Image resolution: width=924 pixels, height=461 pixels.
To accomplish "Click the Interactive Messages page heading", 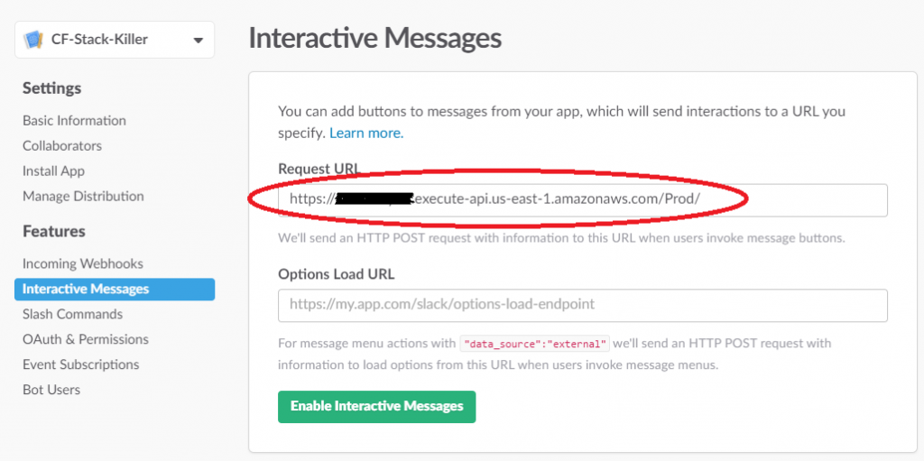I will click(x=374, y=38).
